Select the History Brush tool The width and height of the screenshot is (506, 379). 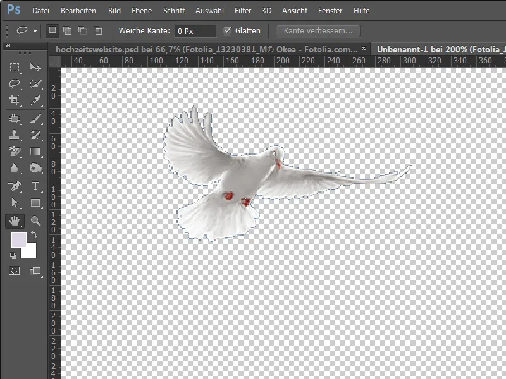pos(35,135)
